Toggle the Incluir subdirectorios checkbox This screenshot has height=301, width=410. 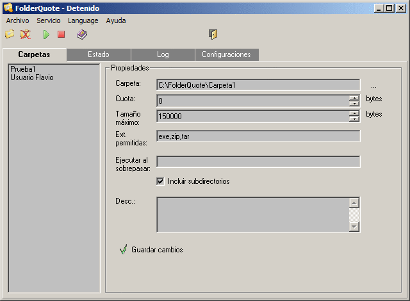click(160, 181)
